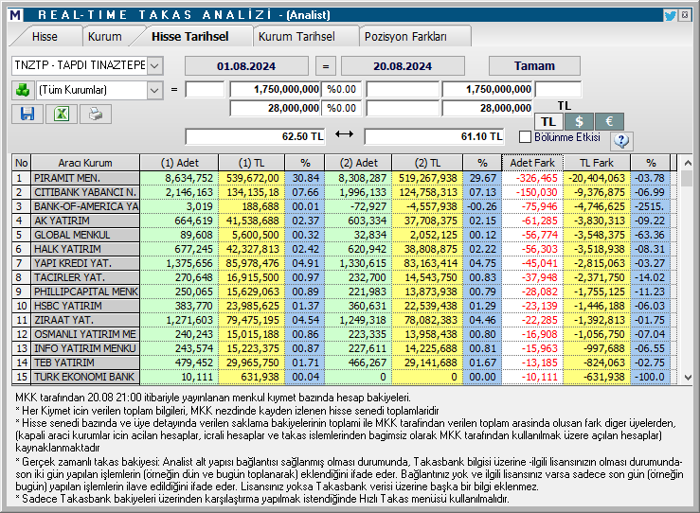
Task: Click the -2515. percent cell
Action: (651, 206)
